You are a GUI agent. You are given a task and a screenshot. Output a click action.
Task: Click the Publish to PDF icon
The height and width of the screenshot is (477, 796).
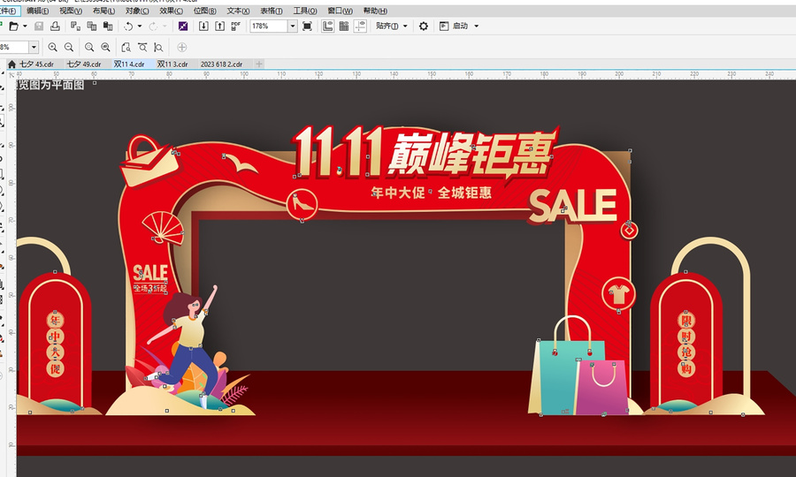pyautogui.click(x=235, y=26)
